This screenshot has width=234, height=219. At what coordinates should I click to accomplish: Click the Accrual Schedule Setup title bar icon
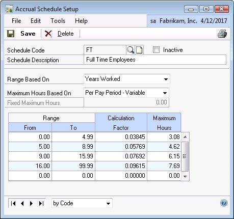point(9,9)
